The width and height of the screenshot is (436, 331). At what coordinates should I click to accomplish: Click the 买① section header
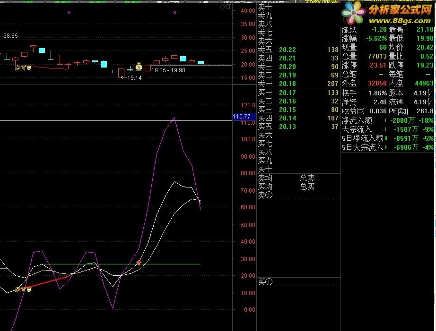point(265,282)
